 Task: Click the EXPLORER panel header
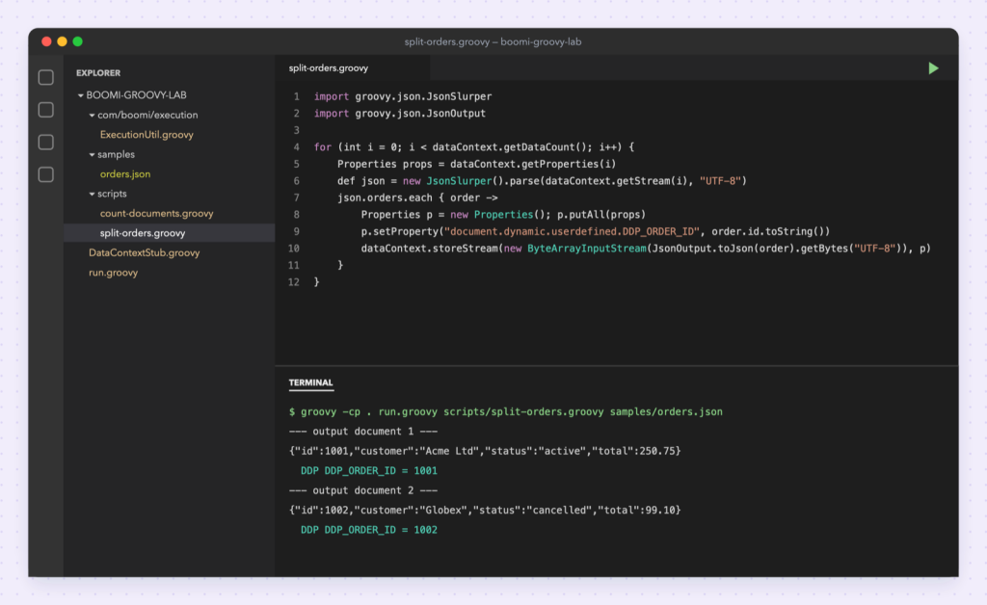[x=98, y=73]
